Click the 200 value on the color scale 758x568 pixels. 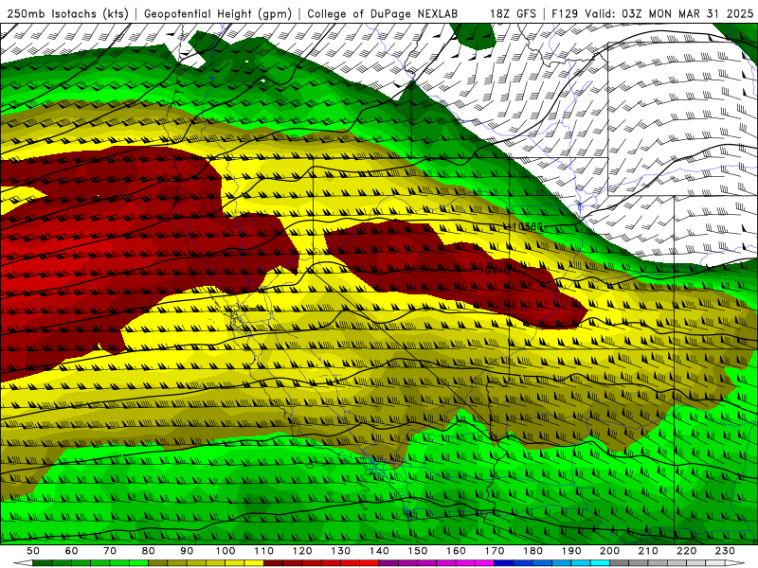click(609, 551)
